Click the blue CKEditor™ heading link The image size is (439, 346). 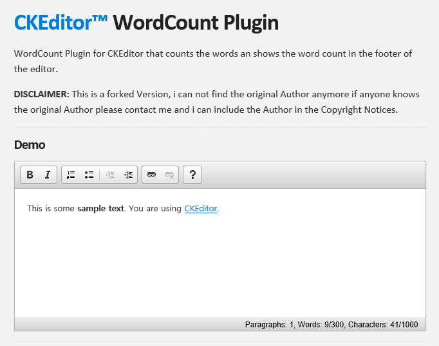[x=61, y=22]
